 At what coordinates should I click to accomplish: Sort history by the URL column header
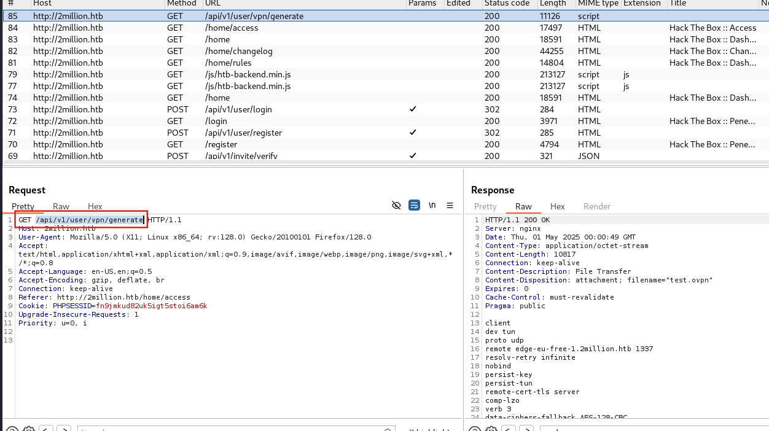click(x=213, y=4)
